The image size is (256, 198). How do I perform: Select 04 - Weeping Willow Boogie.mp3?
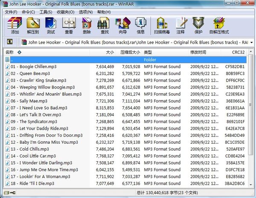pyautogui.click(x=43, y=87)
